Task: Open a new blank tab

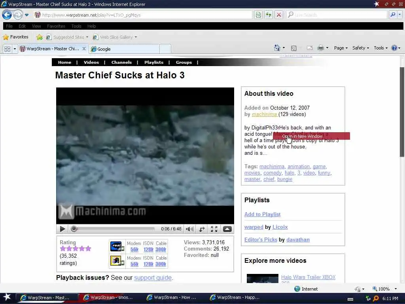Action: tap(165, 49)
